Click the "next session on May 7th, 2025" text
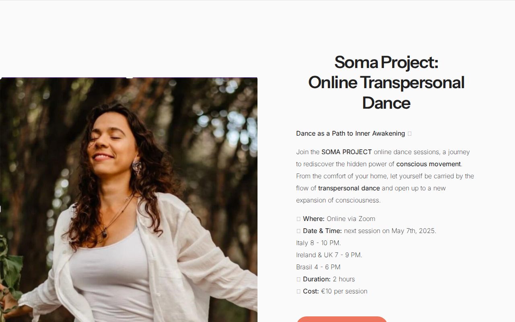 coord(389,231)
